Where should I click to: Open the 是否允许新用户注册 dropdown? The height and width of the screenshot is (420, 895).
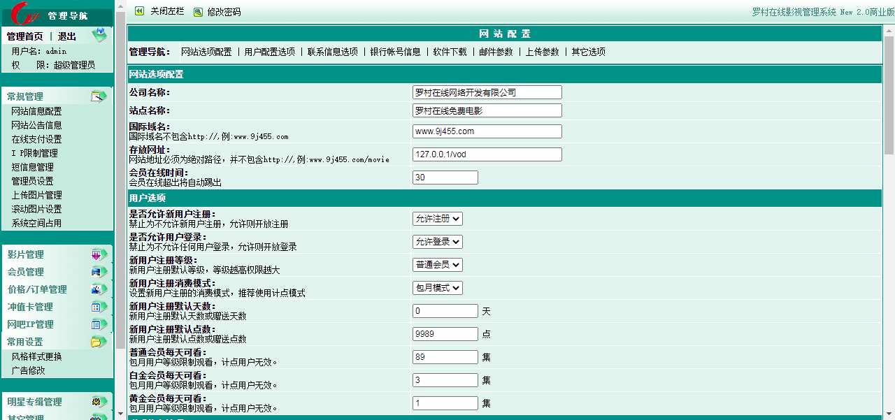pos(438,219)
